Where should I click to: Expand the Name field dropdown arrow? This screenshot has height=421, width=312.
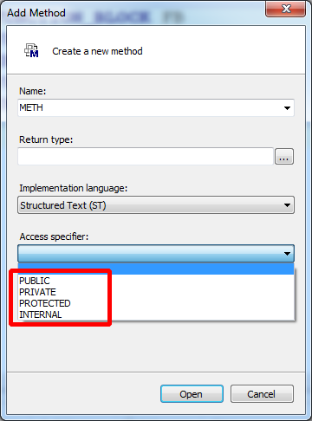[x=287, y=108]
